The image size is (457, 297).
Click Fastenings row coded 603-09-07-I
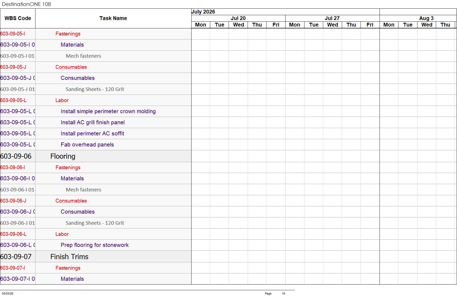click(x=96, y=268)
